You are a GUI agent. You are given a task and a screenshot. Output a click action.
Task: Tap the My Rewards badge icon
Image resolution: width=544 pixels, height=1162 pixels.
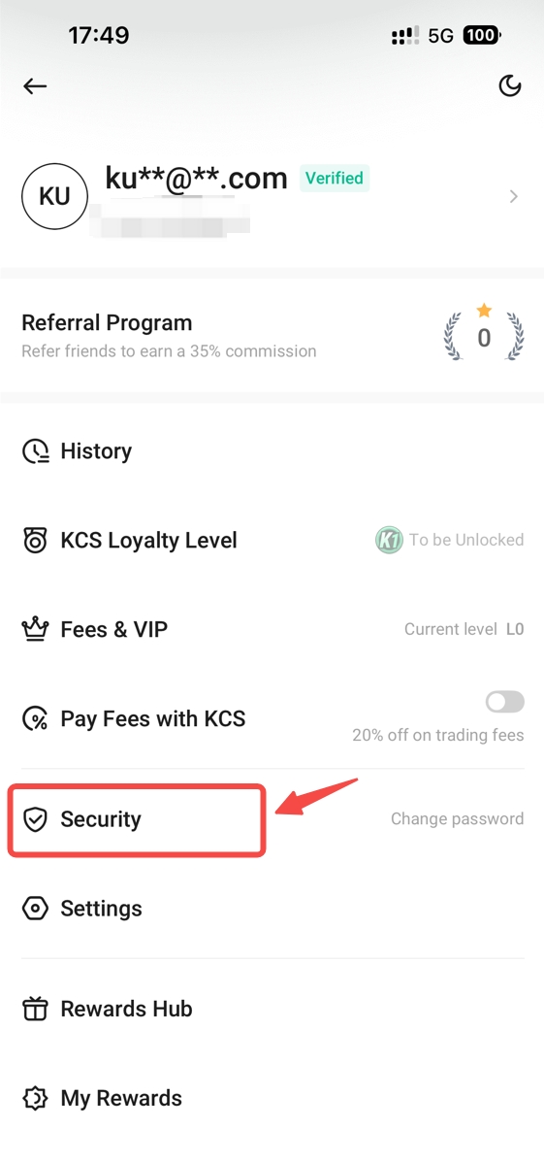36,1098
